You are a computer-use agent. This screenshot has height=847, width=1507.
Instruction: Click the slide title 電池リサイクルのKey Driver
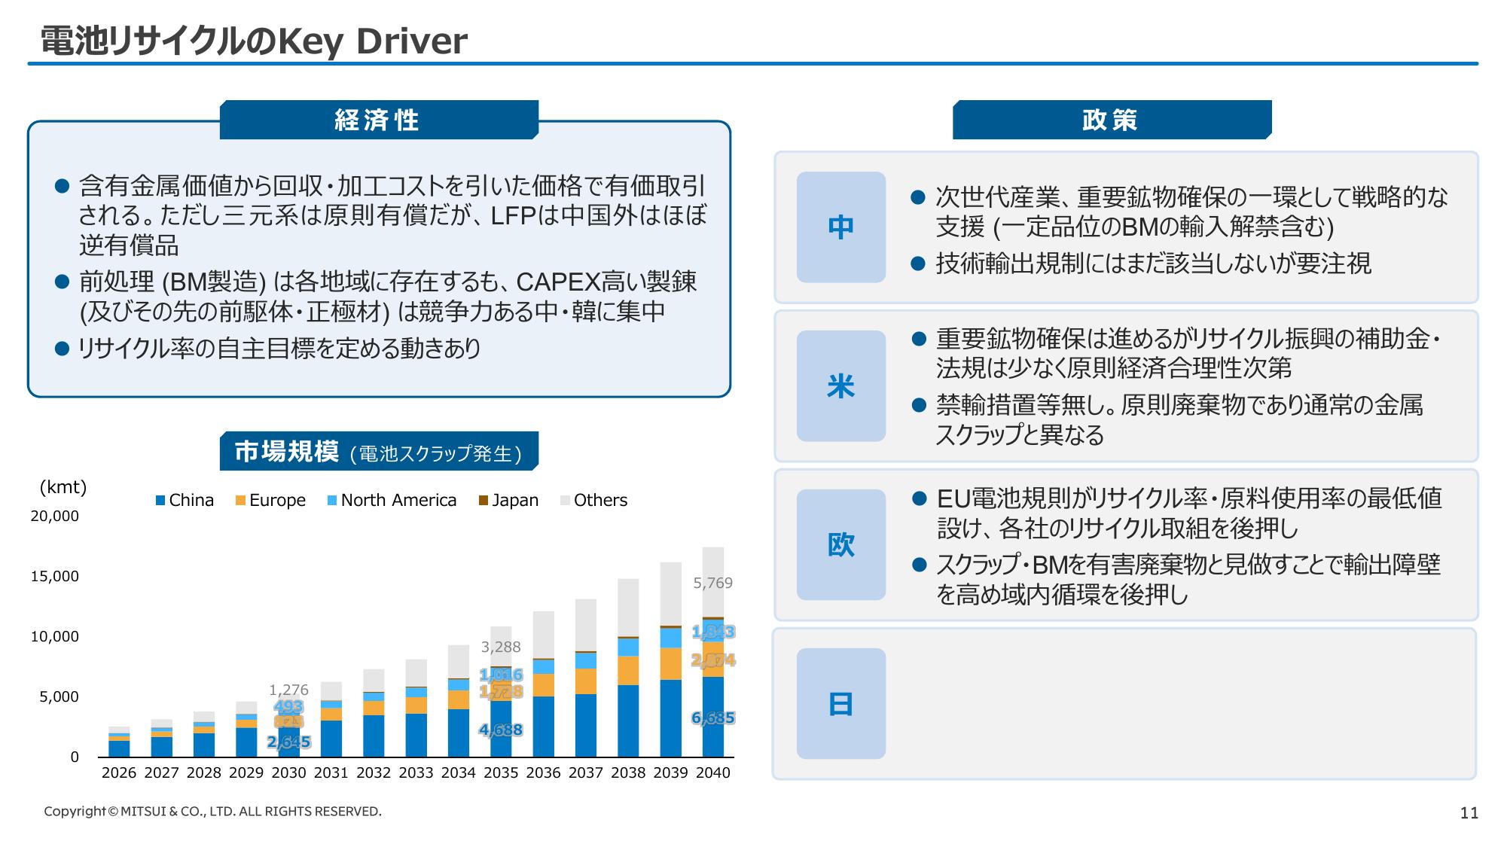click(253, 41)
